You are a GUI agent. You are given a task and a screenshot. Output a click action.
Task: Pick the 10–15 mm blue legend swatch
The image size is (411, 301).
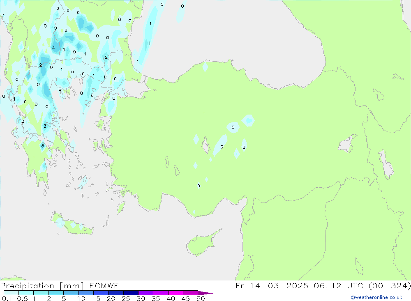coord(86,293)
